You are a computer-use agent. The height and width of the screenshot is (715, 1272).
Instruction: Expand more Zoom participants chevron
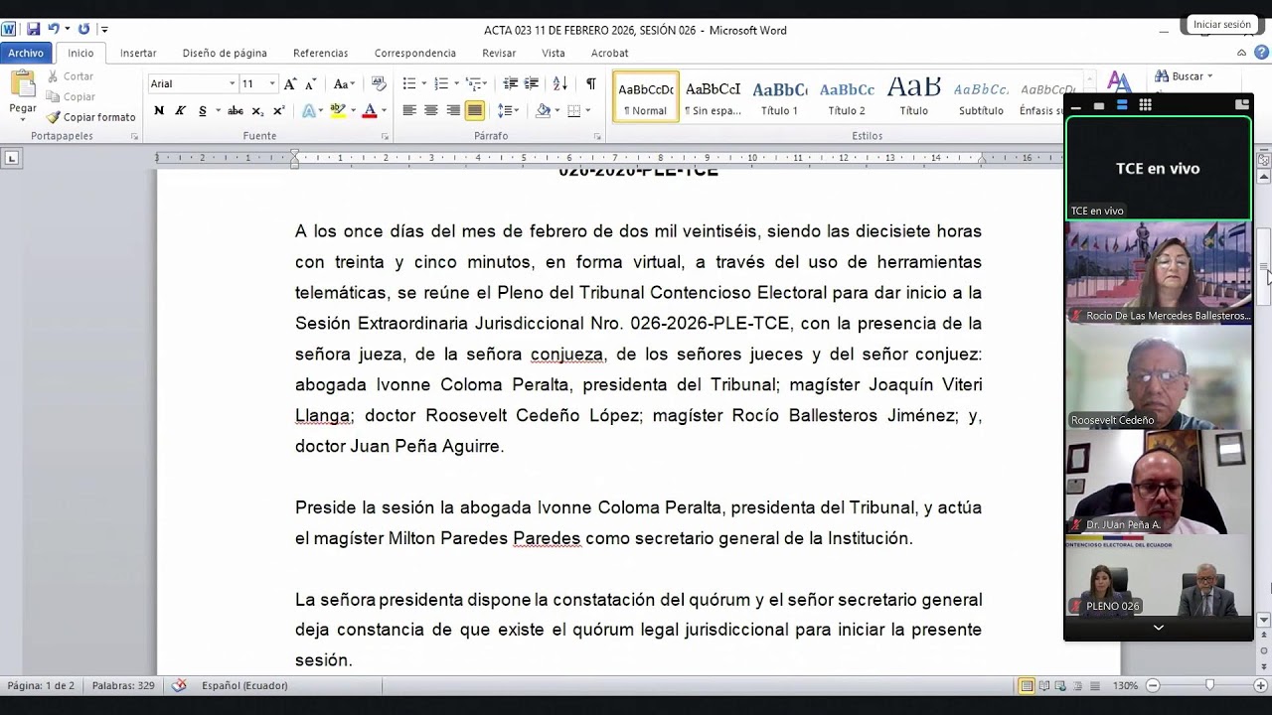pyautogui.click(x=1159, y=628)
